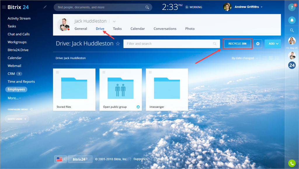The width and height of the screenshot is (299, 169).
Task: Open the notifications bell
Action: click(292, 20)
